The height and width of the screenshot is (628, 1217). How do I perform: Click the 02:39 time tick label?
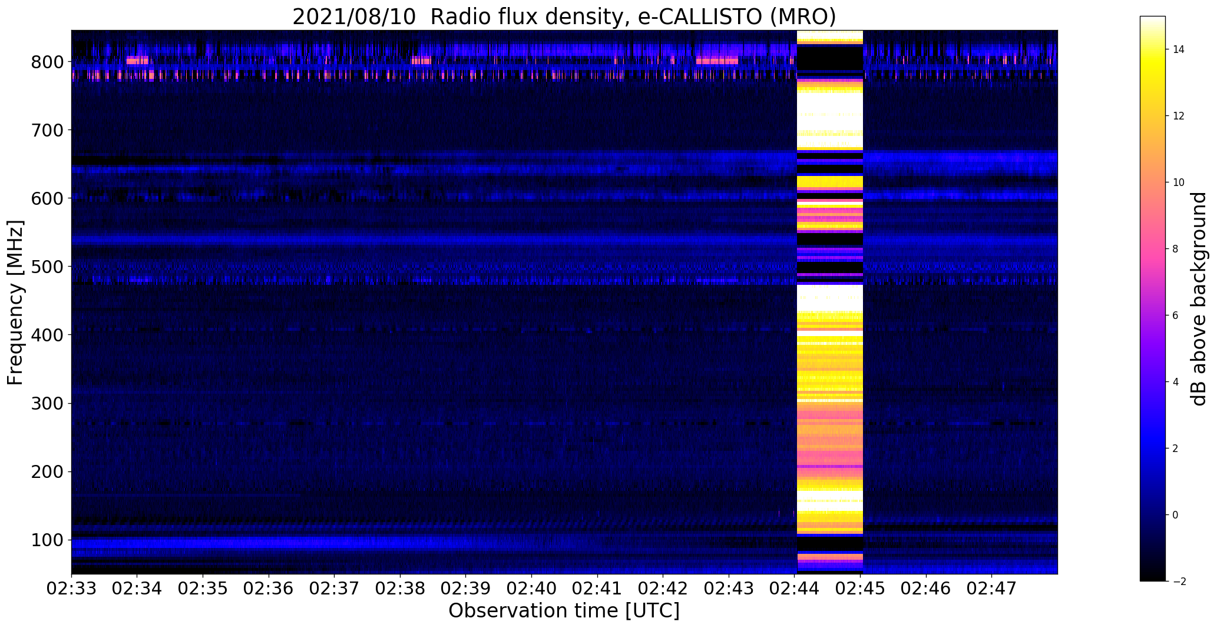(466, 588)
